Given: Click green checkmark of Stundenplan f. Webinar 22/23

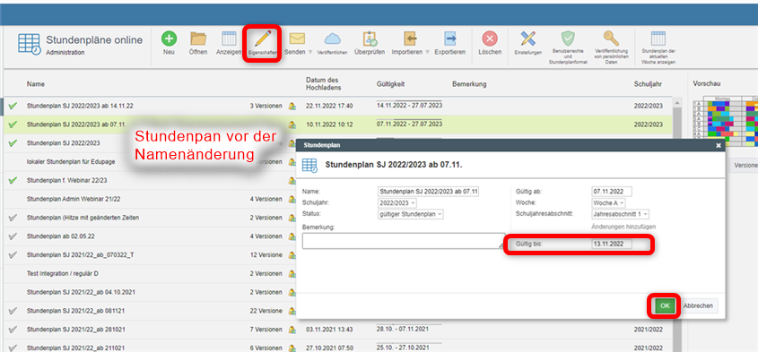Looking at the screenshot, I should 13,180.
